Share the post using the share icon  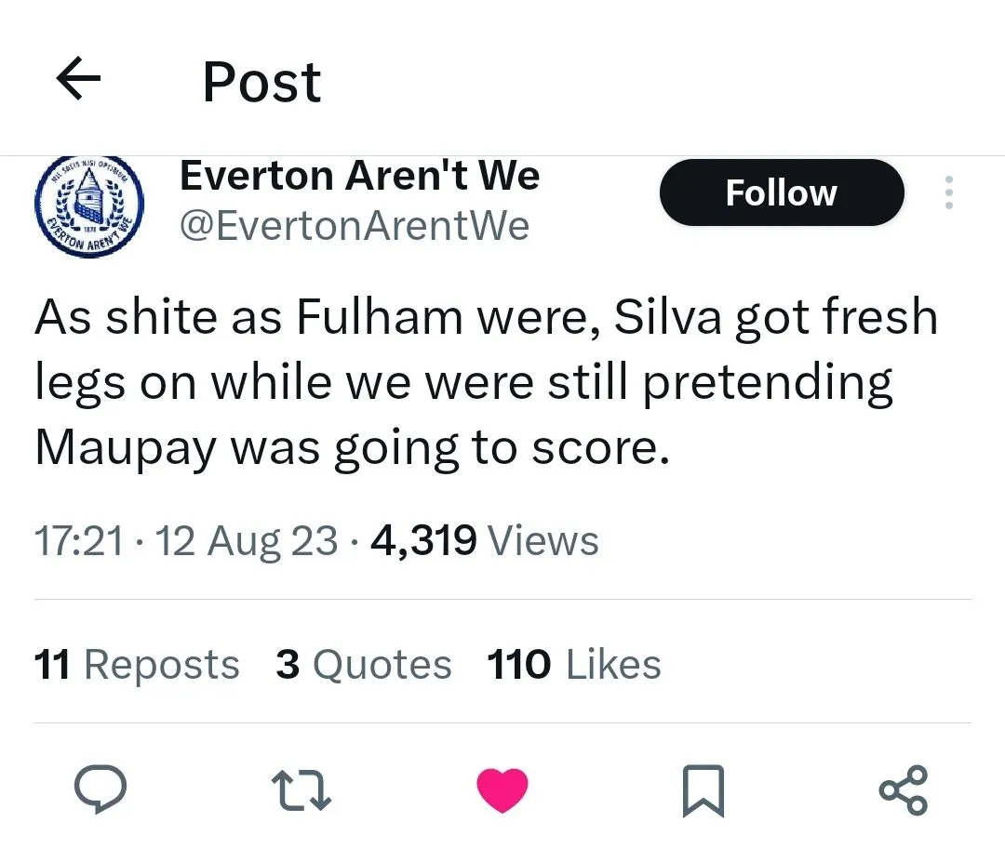coord(903,790)
